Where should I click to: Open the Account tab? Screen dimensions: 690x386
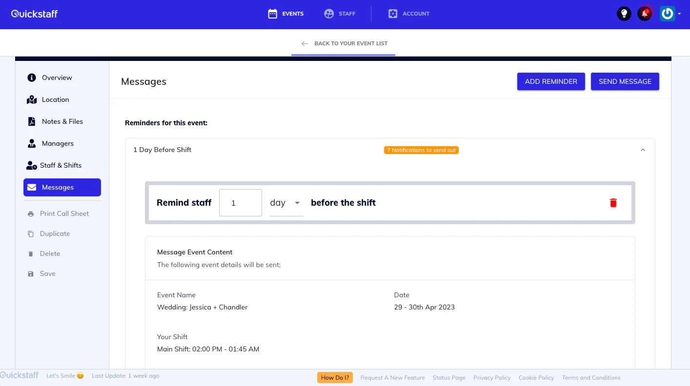pos(409,14)
